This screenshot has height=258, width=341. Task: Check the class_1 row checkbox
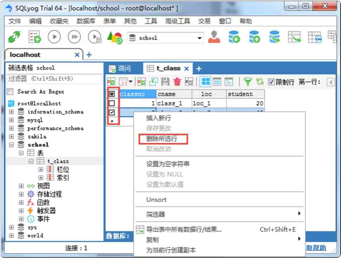(112, 103)
